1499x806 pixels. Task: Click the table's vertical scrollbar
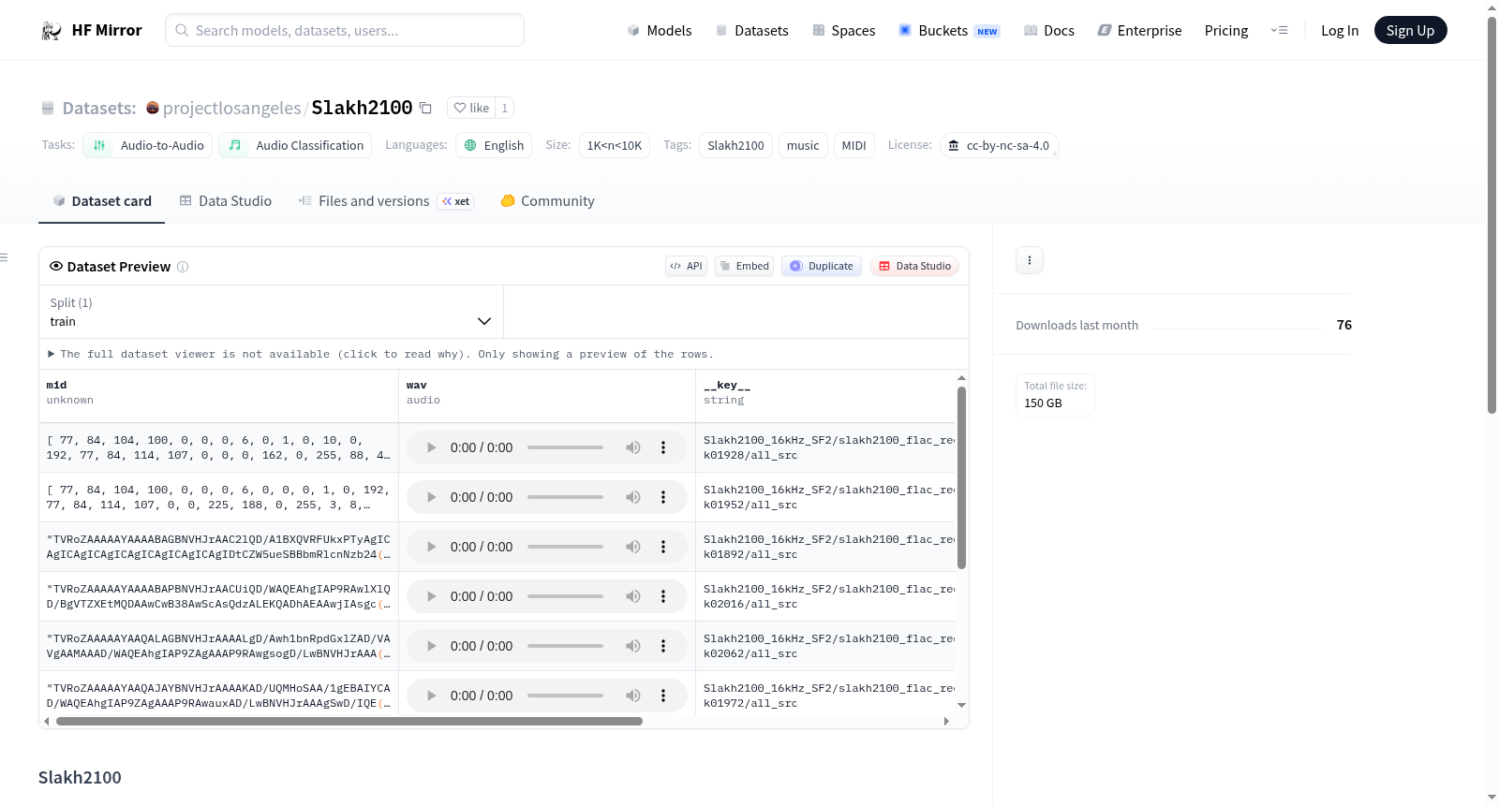961,477
